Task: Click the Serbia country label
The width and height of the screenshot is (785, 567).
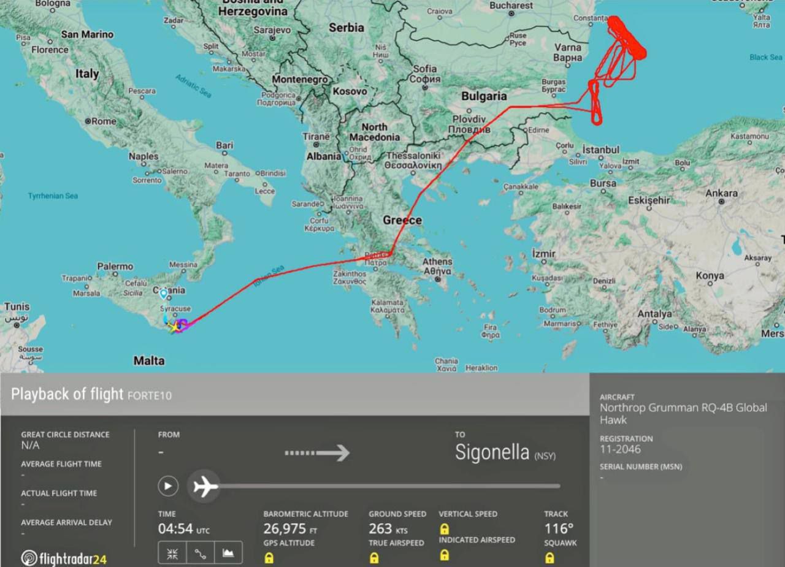Action: pyautogui.click(x=347, y=28)
